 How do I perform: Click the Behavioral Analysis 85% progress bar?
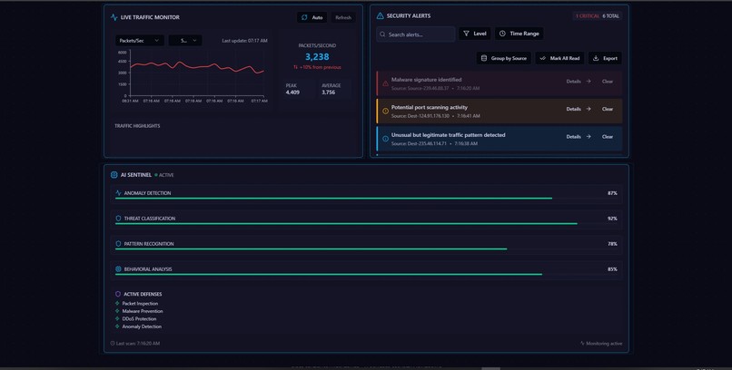coord(367,275)
